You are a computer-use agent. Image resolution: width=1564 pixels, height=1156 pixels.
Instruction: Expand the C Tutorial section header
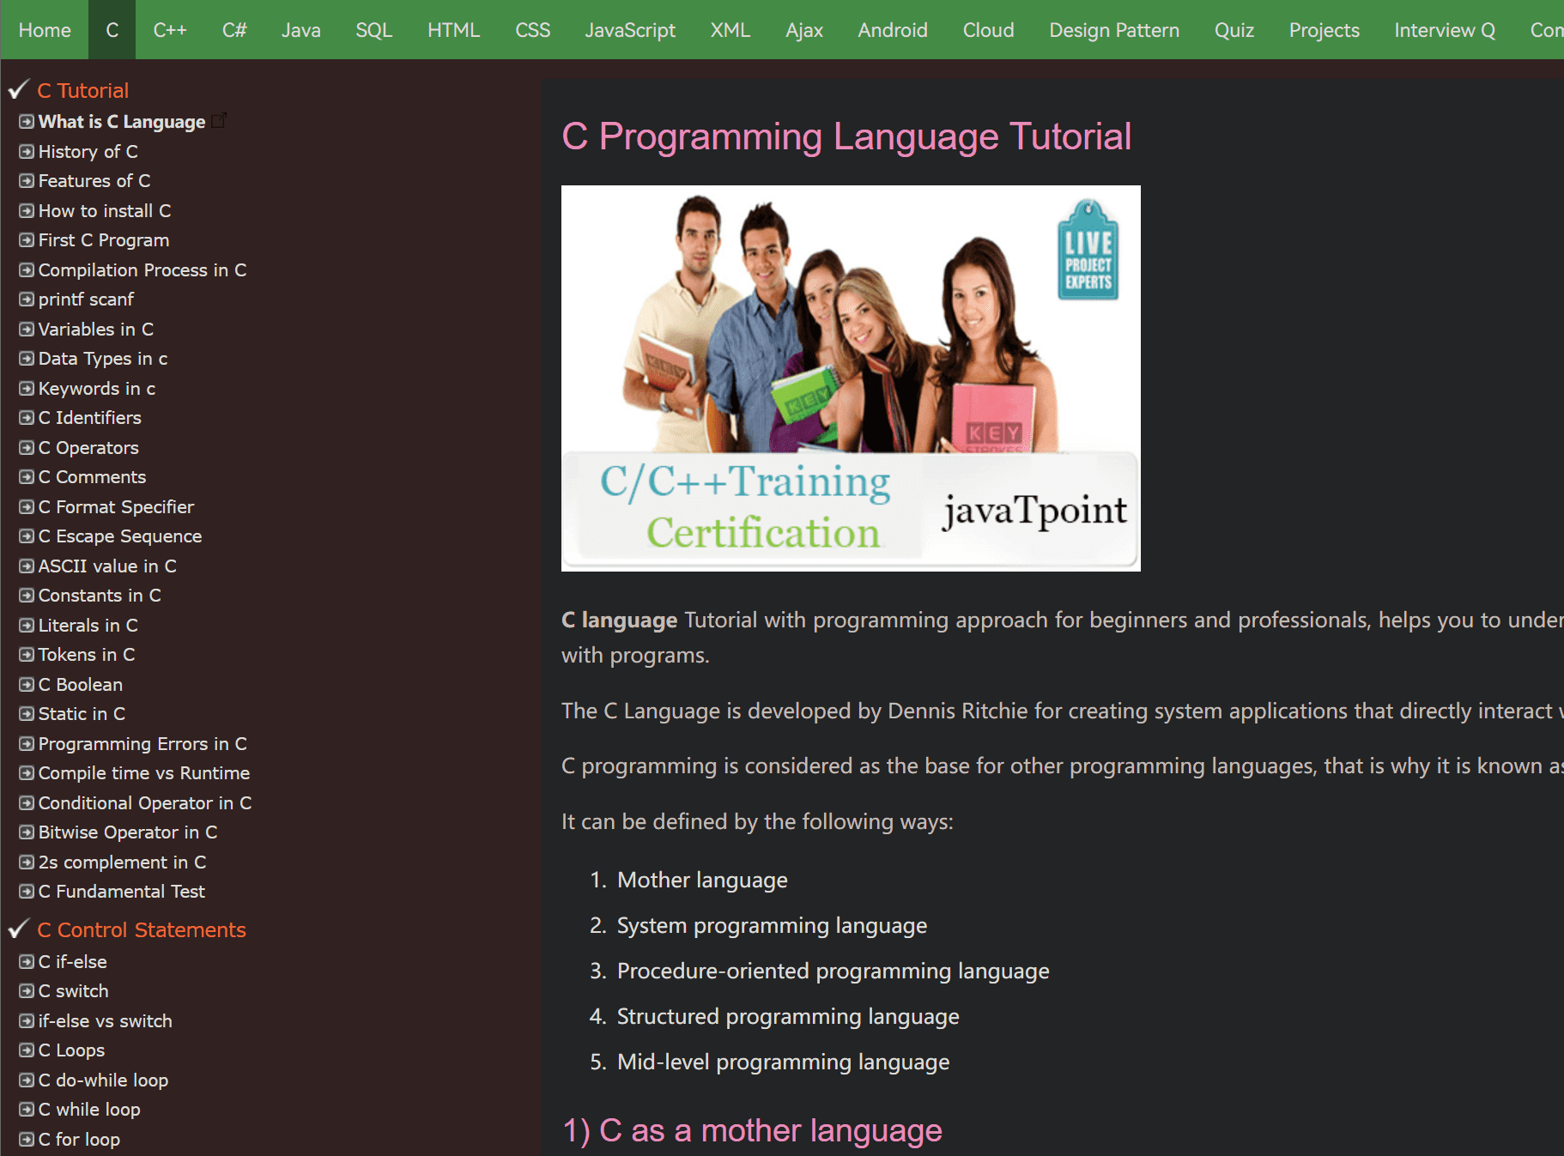tap(83, 89)
